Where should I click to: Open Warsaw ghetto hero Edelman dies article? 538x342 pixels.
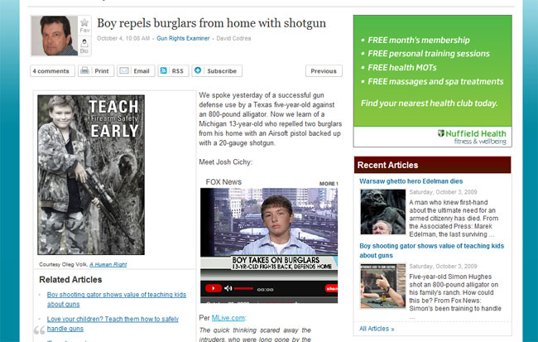(x=411, y=181)
